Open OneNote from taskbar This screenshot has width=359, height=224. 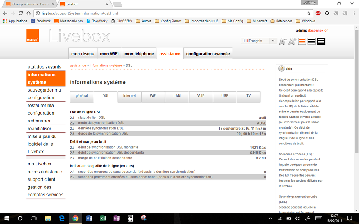click(x=117, y=219)
